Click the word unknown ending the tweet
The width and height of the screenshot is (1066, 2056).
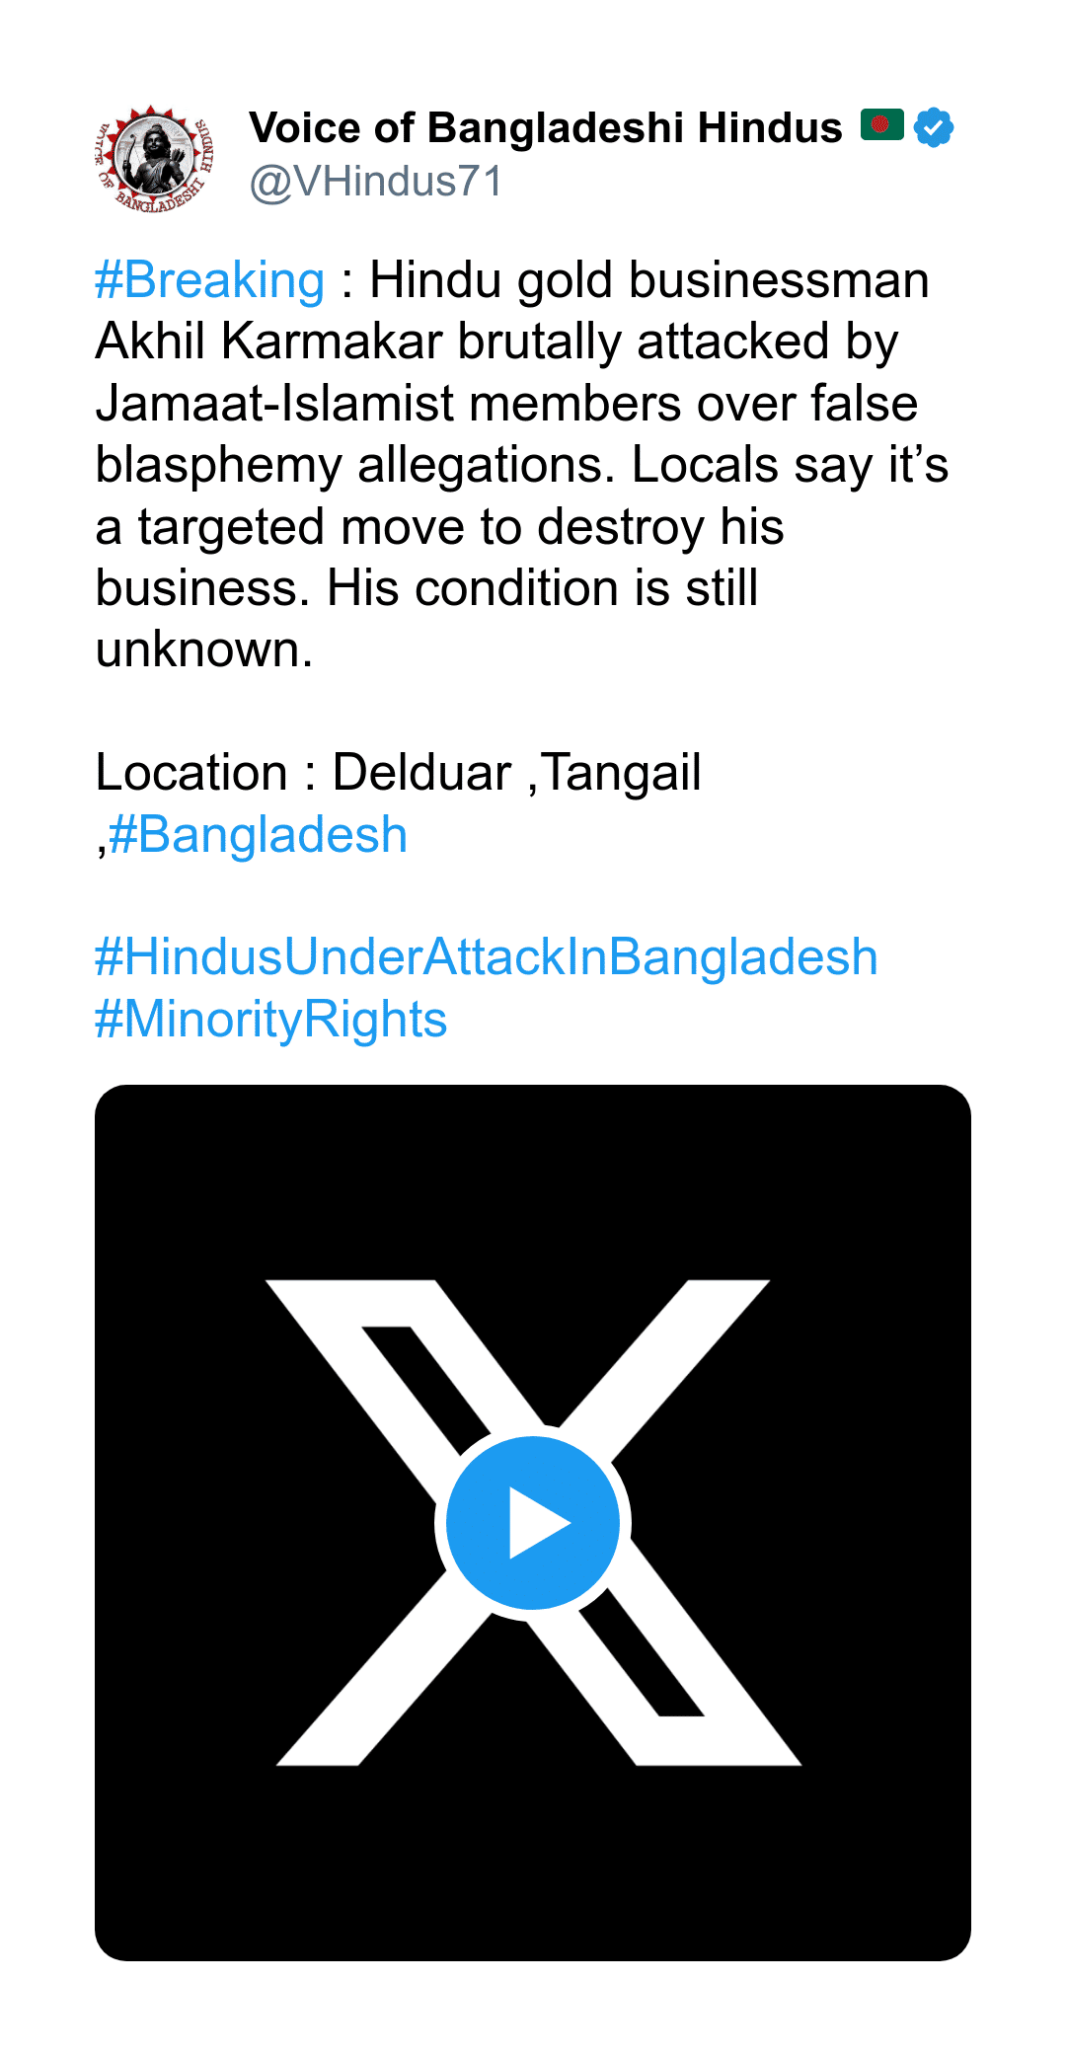tap(203, 649)
